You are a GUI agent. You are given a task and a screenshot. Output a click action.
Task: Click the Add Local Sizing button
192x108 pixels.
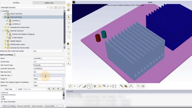(x=9, y=106)
